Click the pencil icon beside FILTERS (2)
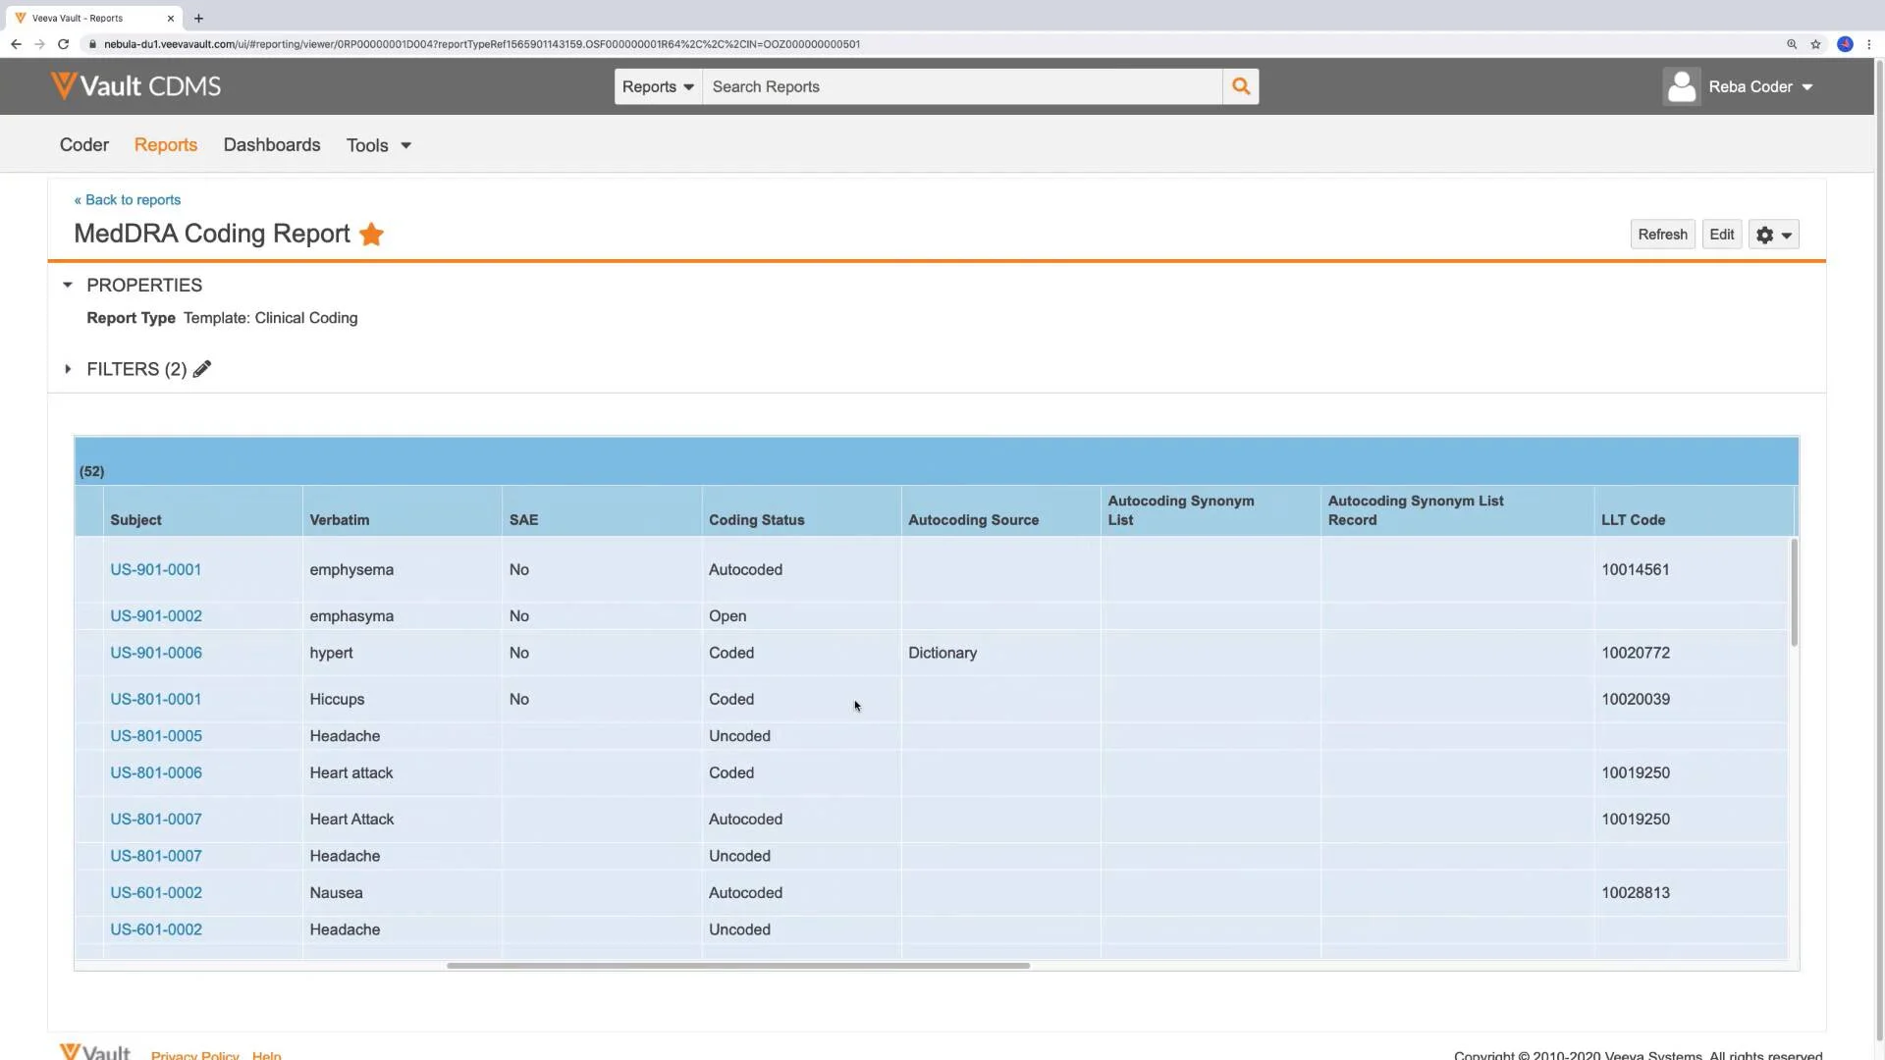Image resolution: width=1885 pixels, height=1060 pixels. pyautogui.click(x=202, y=369)
